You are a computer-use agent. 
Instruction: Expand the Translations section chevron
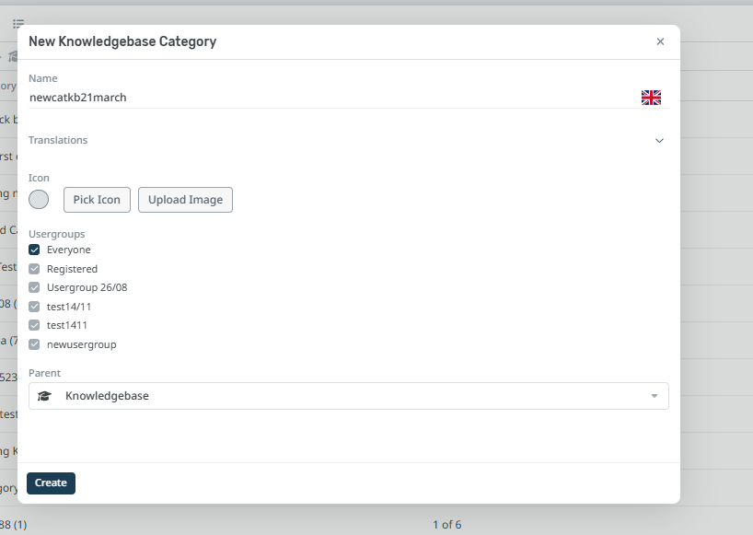tap(659, 141)
